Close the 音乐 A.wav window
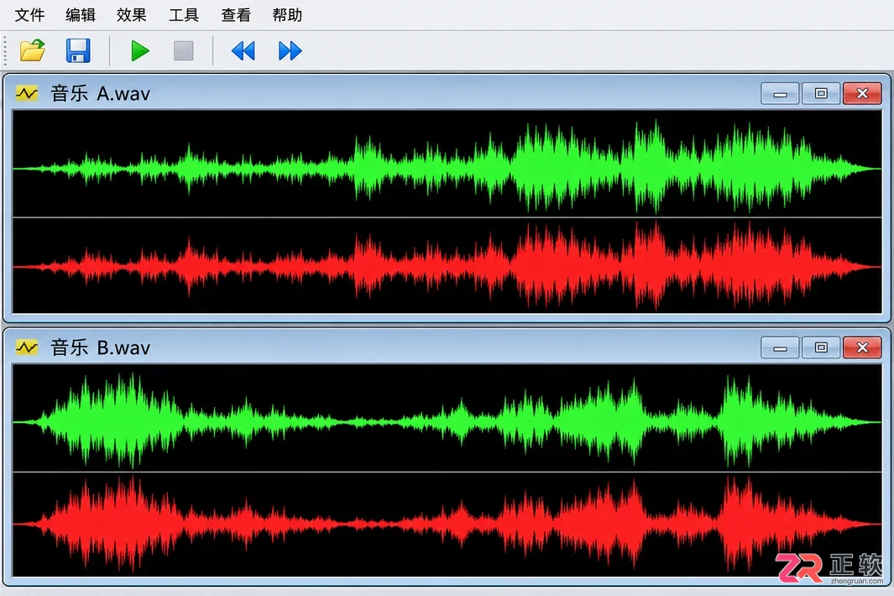The image size is (894, 596). (x=862, y=93)
